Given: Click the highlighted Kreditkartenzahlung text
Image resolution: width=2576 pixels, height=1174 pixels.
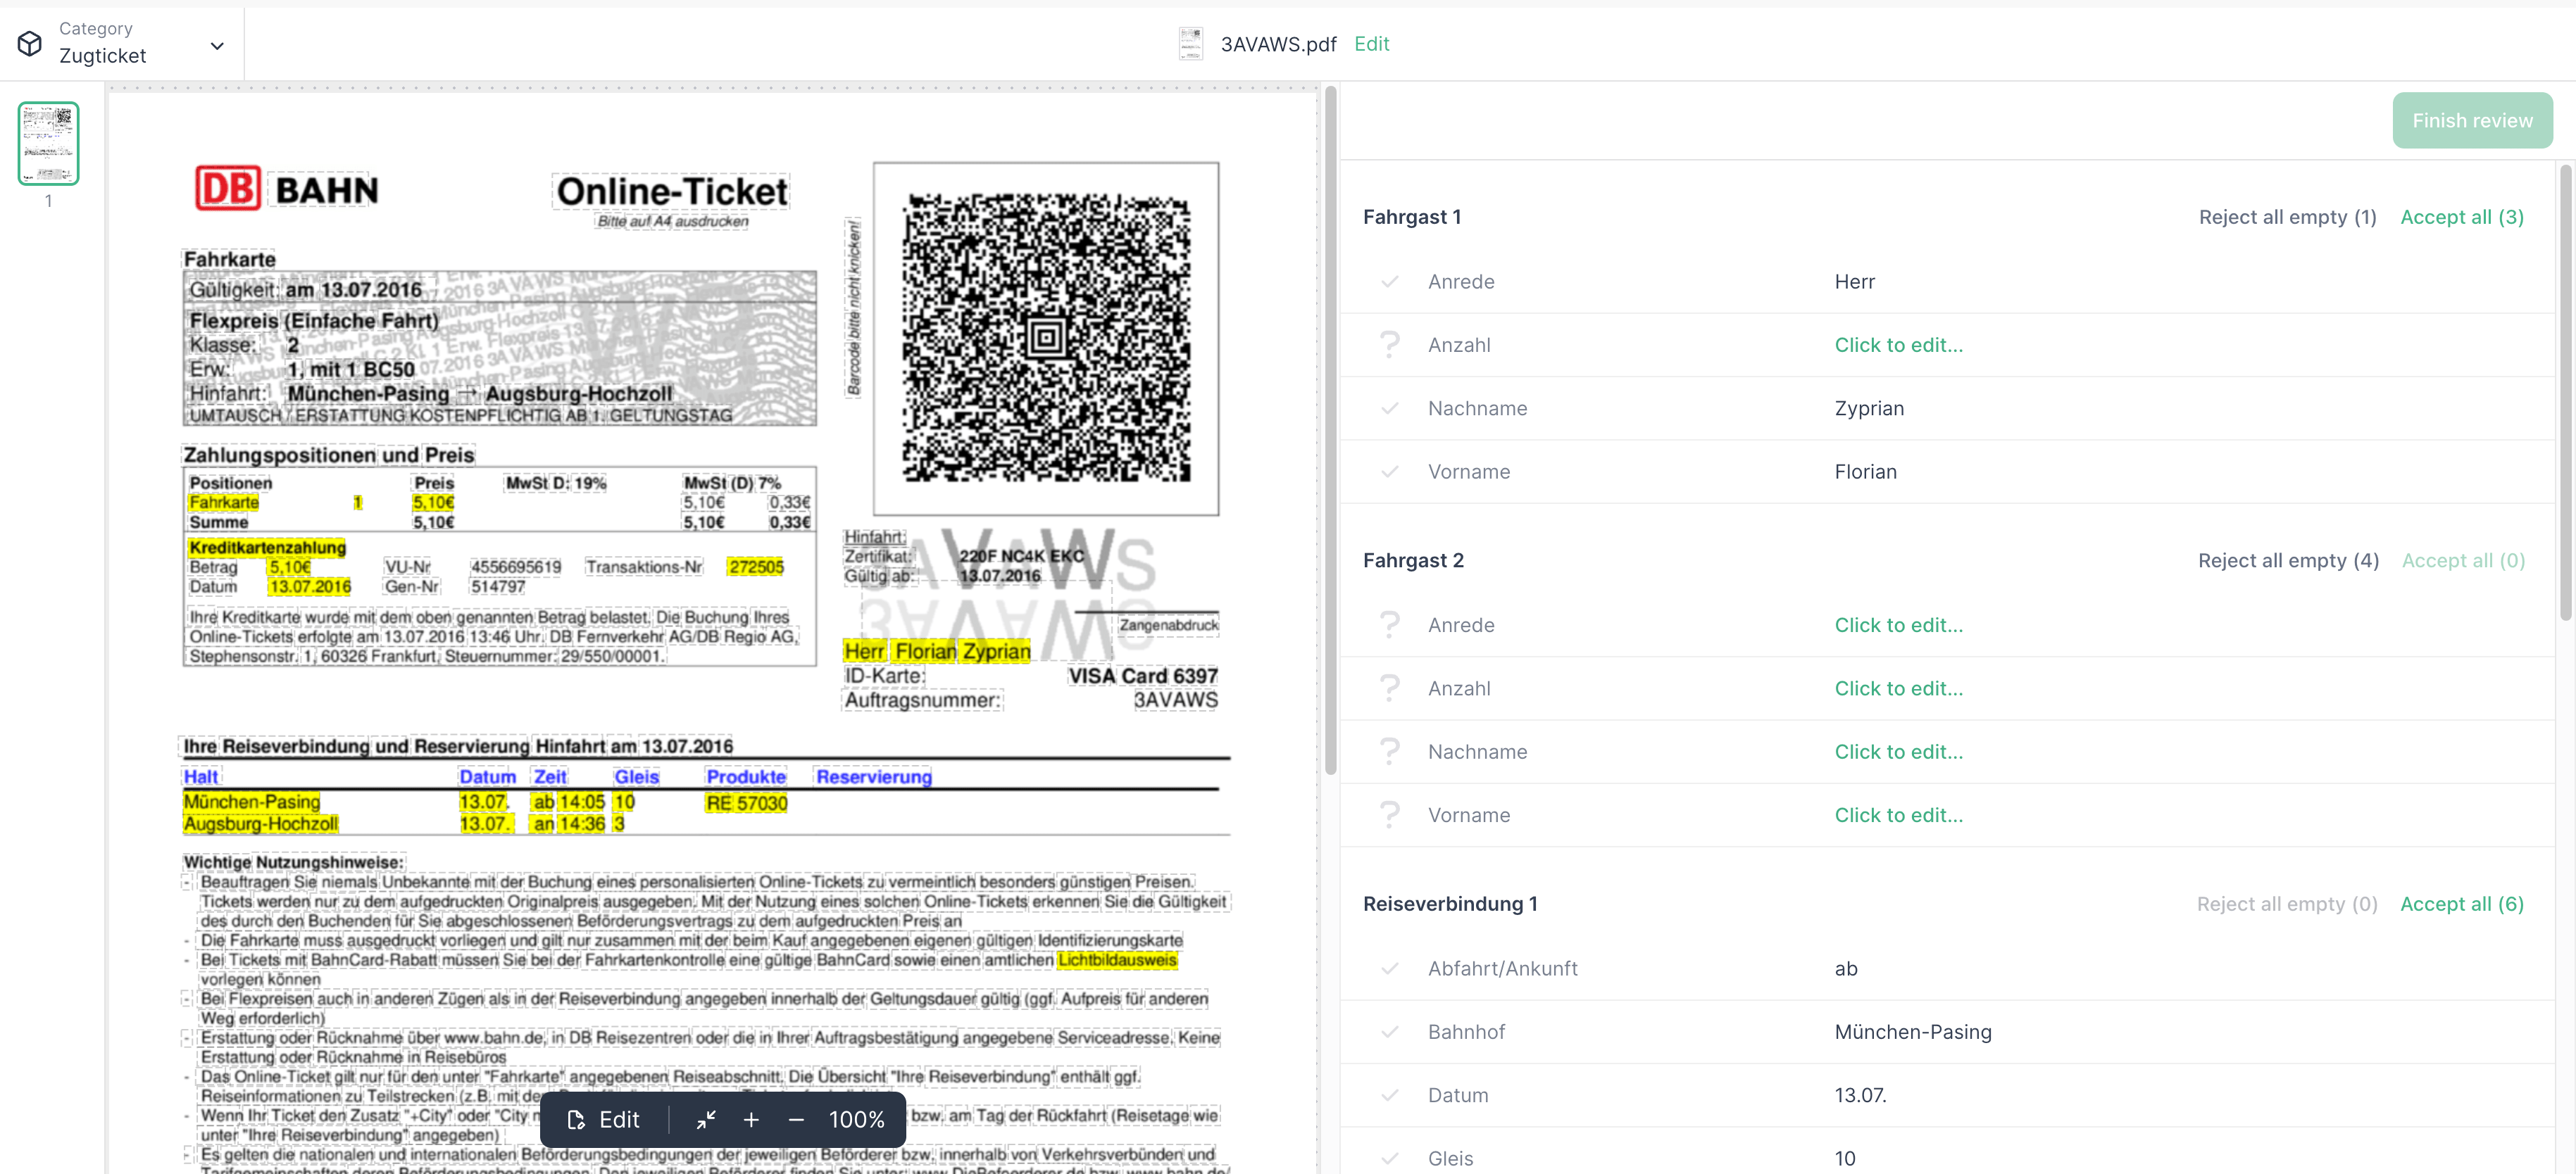Looking at the screenshot, I should coord(267,548).
